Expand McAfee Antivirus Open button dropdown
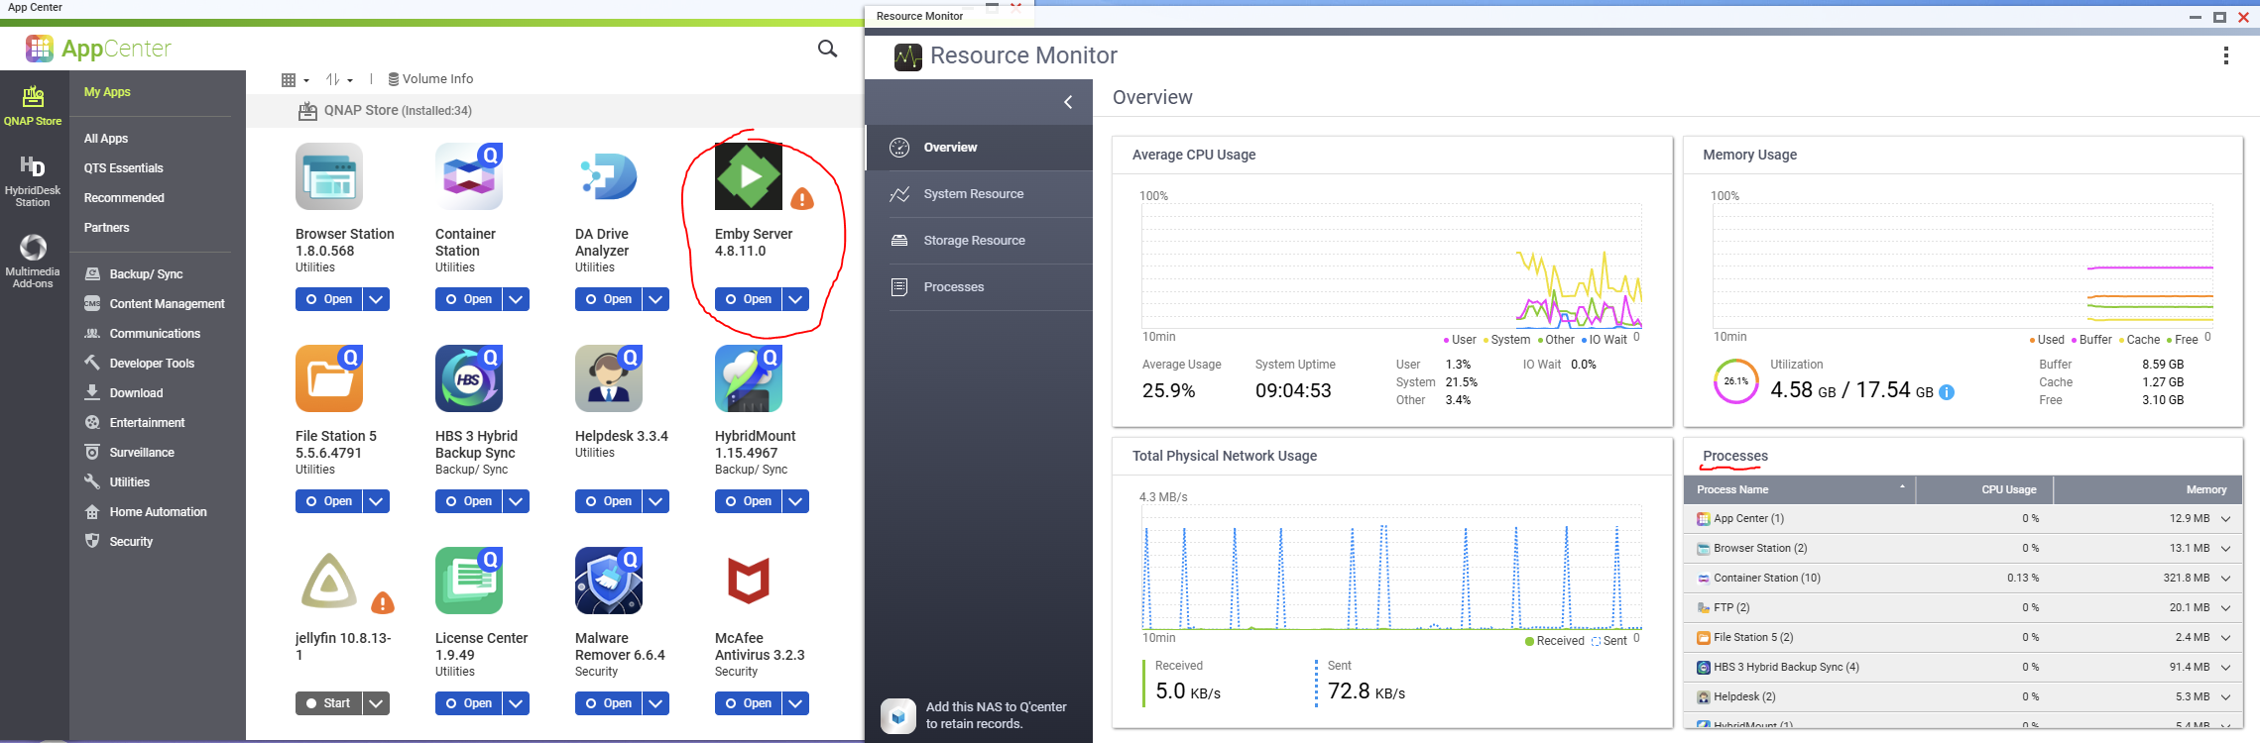The height and width of the screenshot is (743, 2260). [795, 703]
